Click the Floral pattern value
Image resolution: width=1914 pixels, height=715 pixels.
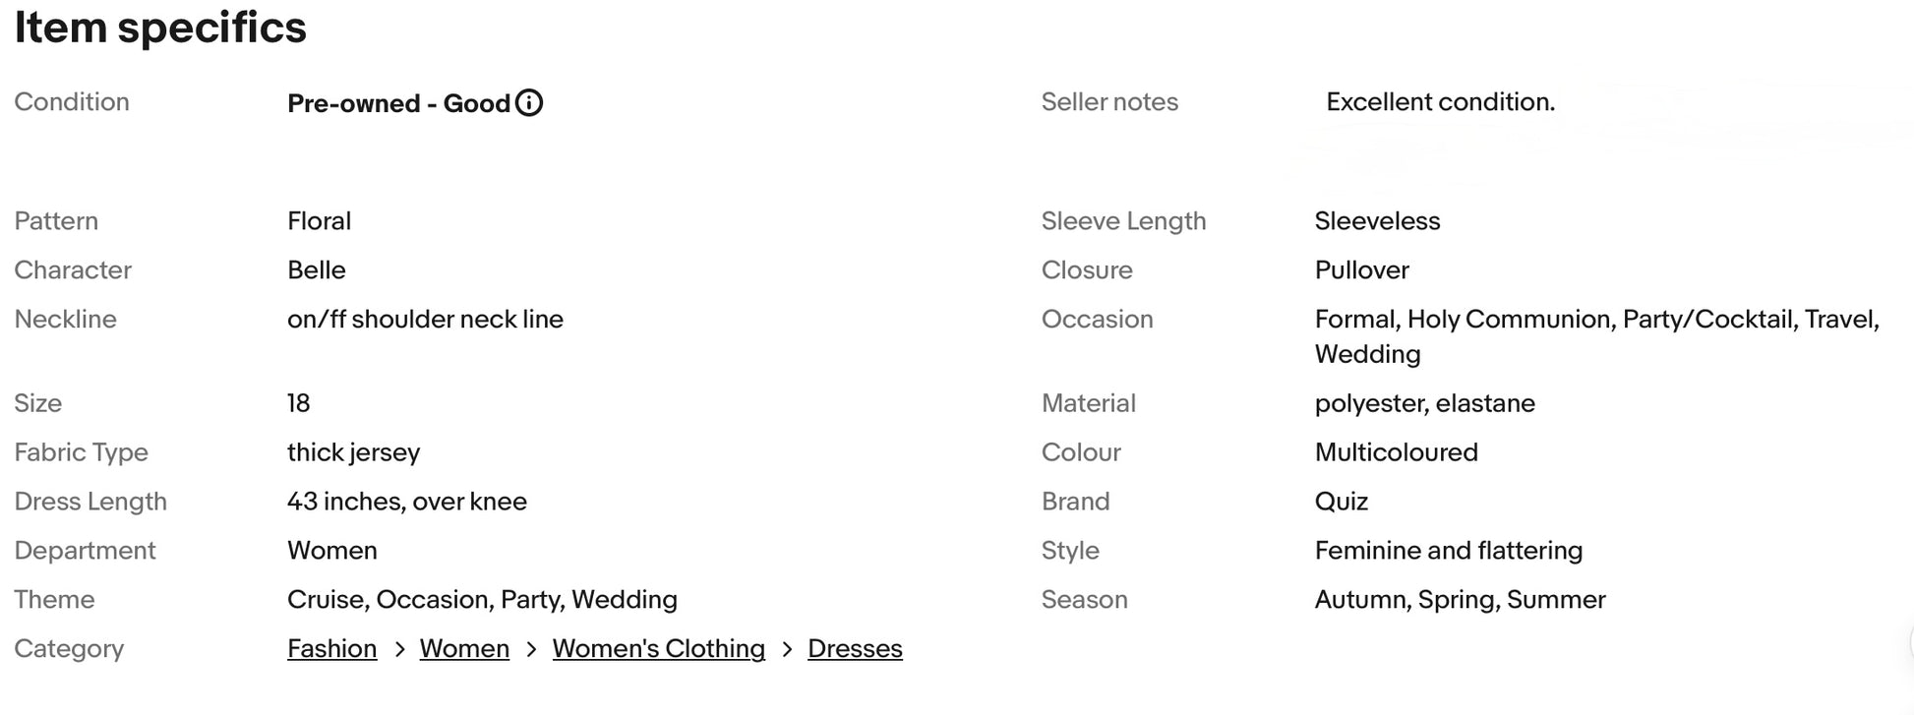[319, 221]
